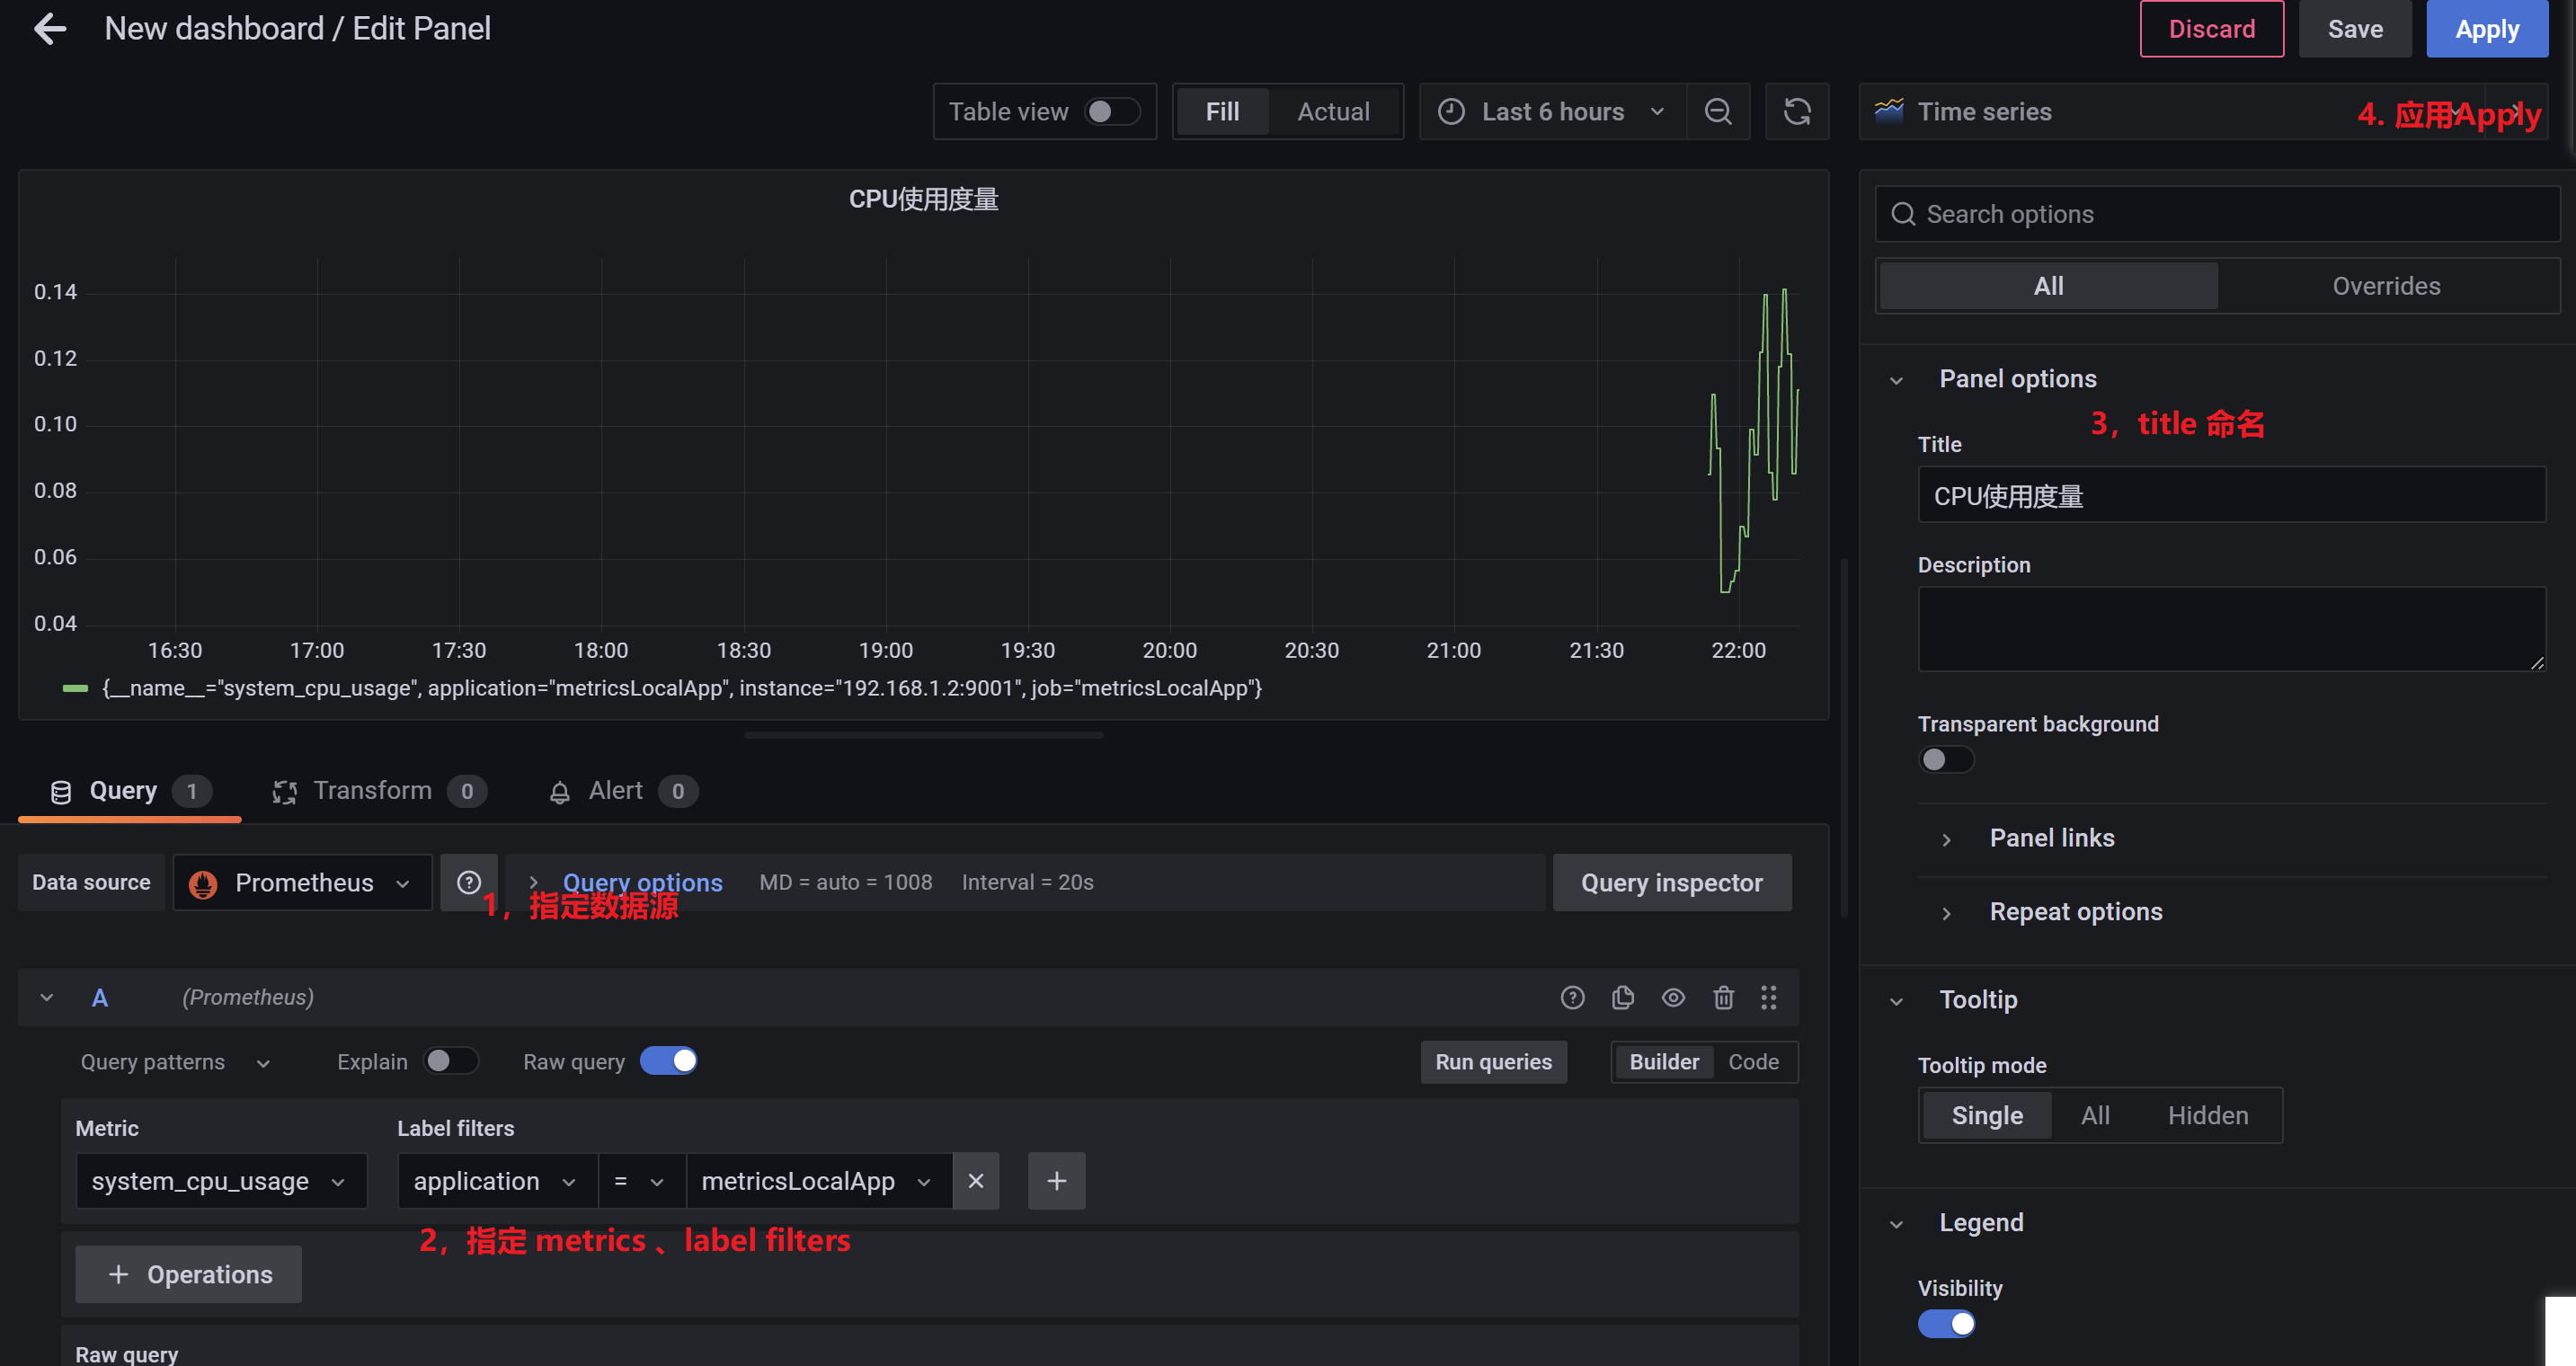Image resolution: width=2576 pixels, height=1366 pixels.
Task: Select the Overrides tab
Action: pos(2386,286)
